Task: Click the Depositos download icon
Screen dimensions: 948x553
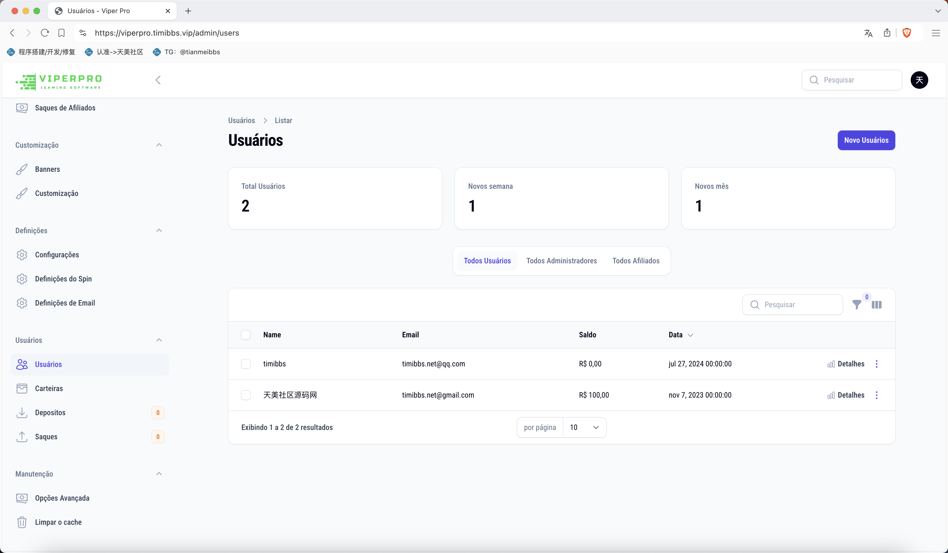Action: (x=22, y=412)
